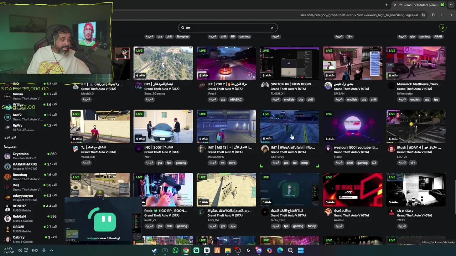Open the Zeus_ZGaming channel link
The width and height of the screenshot is (456, 256).
click(155, 94)
